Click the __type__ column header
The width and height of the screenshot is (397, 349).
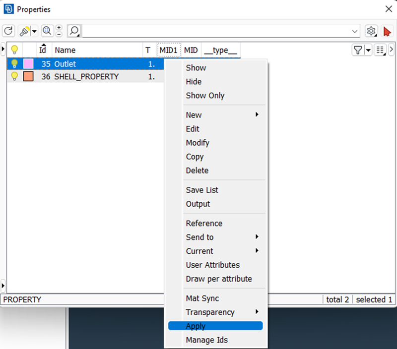(x=220, y=50)
